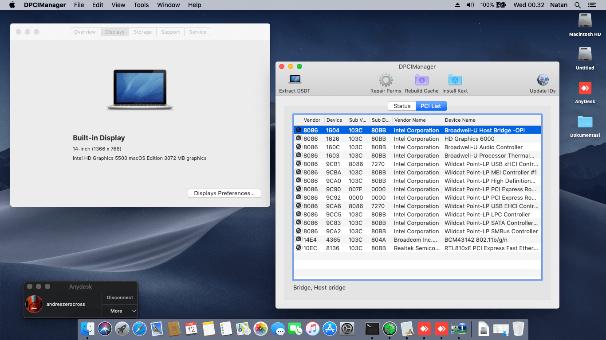
Task: Open the Natan user menu
Action: 558,5
